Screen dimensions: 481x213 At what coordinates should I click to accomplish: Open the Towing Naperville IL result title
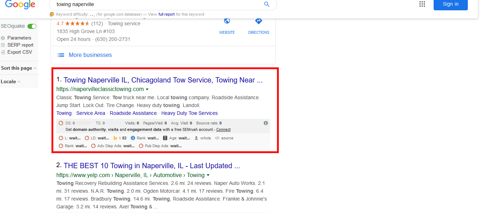click(x=163, y=80)
